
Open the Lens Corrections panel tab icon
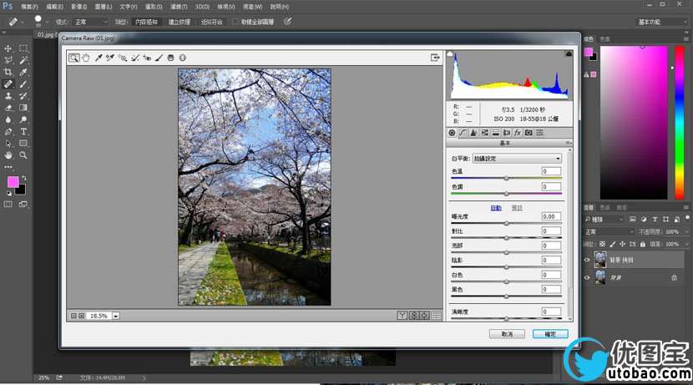(507, 133)
